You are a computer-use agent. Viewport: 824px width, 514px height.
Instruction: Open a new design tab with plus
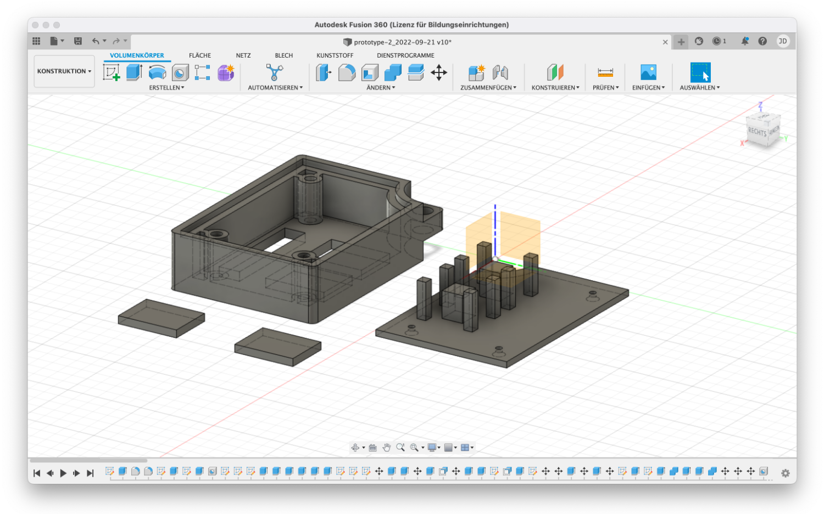681,42
